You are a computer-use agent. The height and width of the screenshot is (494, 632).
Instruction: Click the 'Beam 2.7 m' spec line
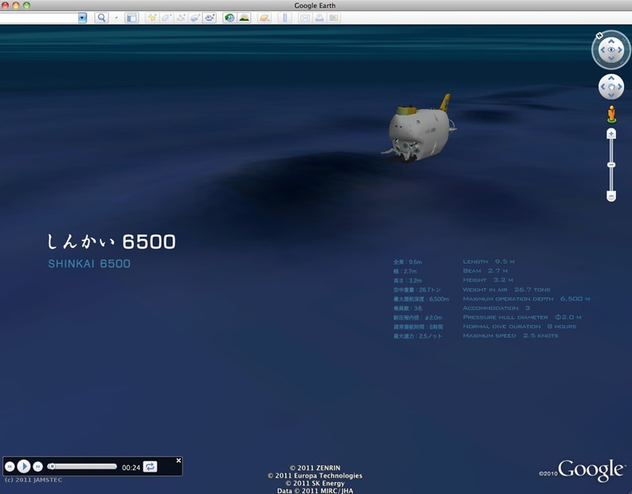(485, 271)
